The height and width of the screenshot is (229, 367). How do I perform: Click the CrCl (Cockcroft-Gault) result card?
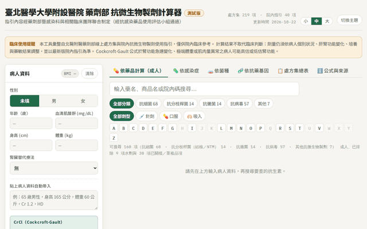54,223
